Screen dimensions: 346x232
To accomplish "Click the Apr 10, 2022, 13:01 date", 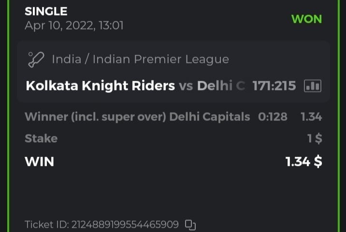I will tap(74, 25).
